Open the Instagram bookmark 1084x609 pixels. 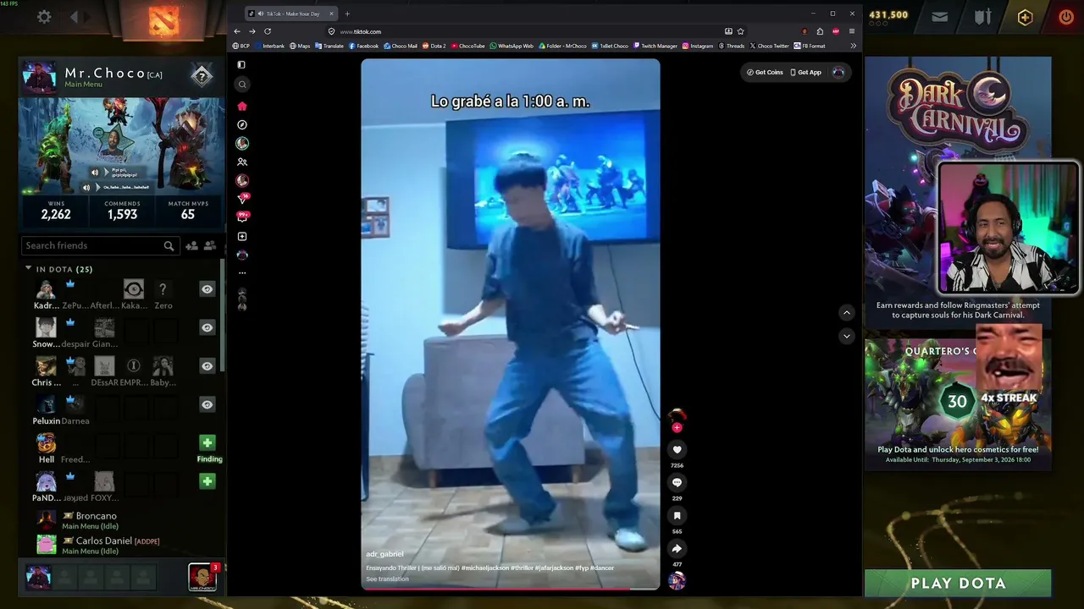click(698, 46)
